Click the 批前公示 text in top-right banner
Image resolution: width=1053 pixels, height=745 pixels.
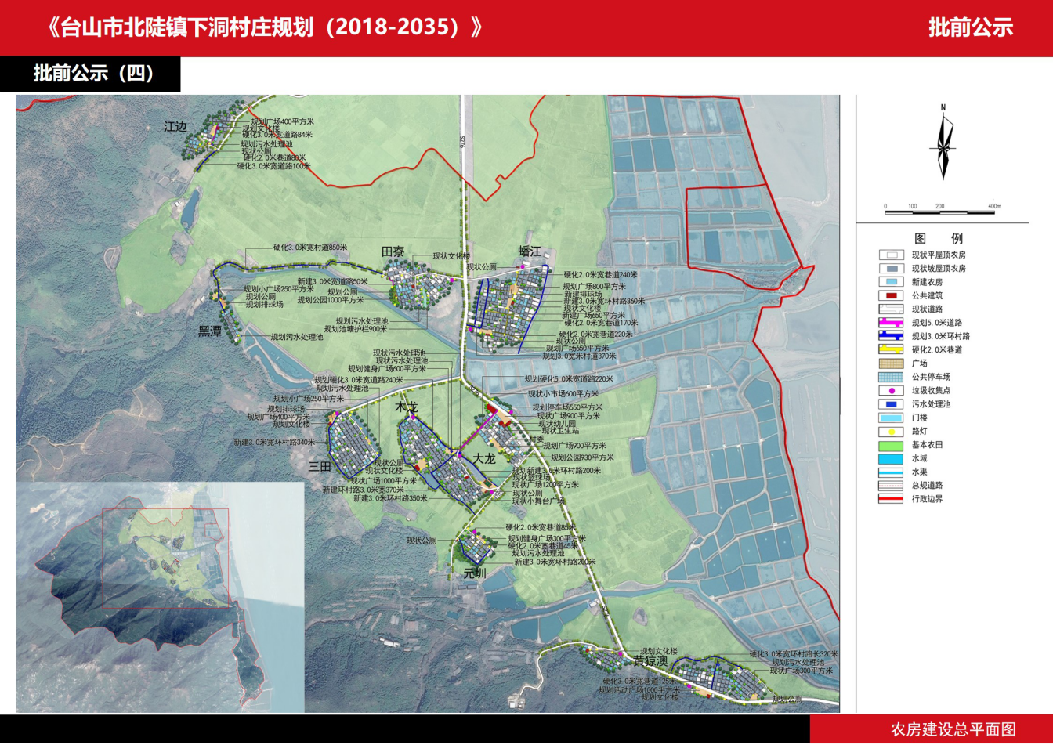tap(970, 27)
